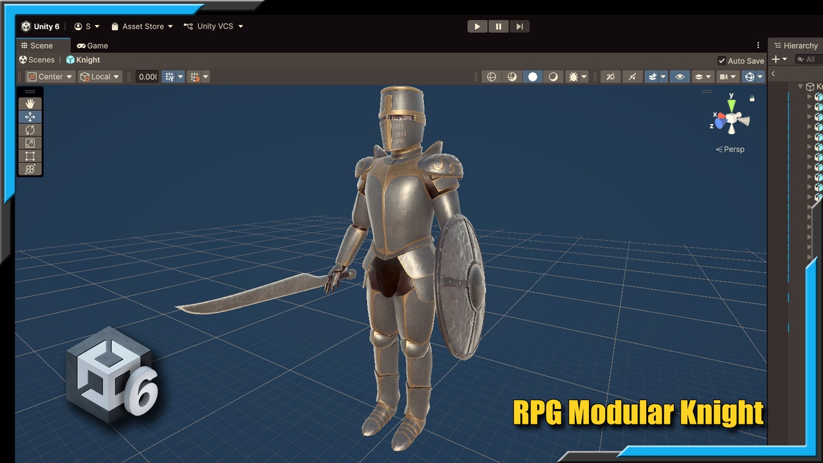This screenshot has width=823, height=463.
Task: Open the Asset Store dropdown
Action: [x=142, y=26]
